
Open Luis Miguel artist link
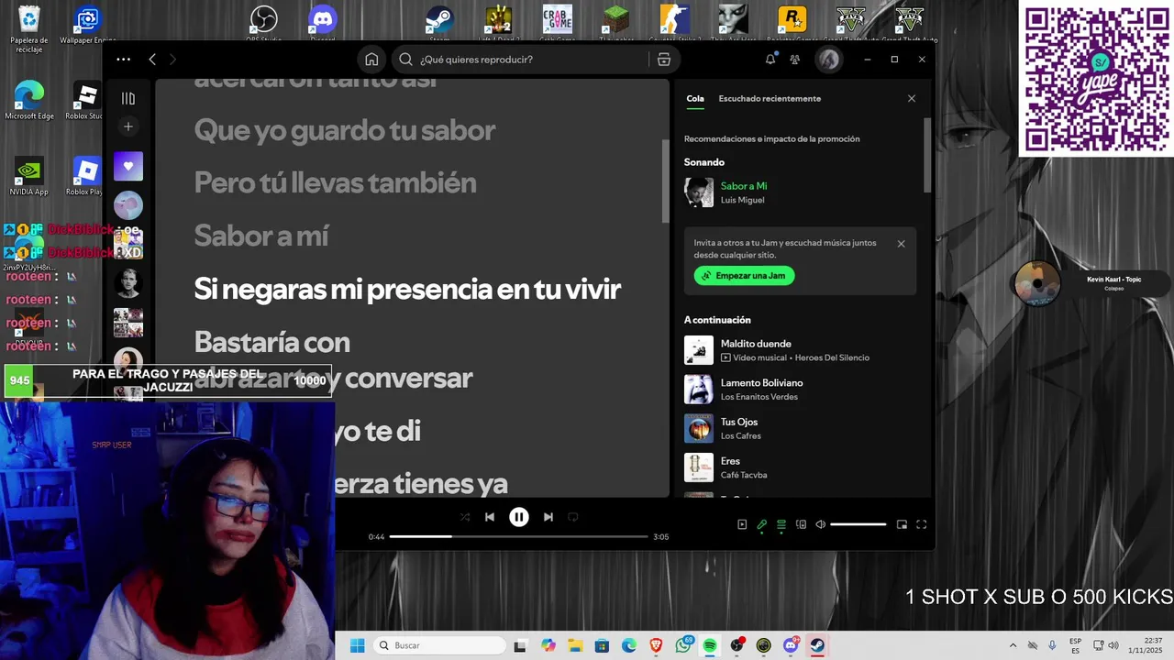[x=742, y=200]
